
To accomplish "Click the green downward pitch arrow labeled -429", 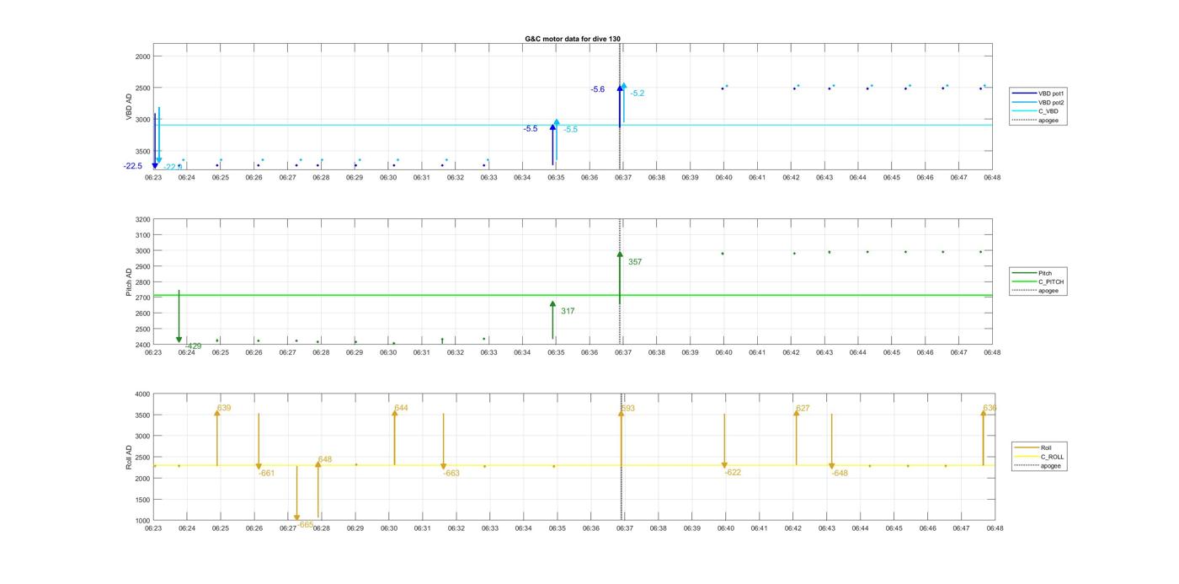I will [179, 316].
